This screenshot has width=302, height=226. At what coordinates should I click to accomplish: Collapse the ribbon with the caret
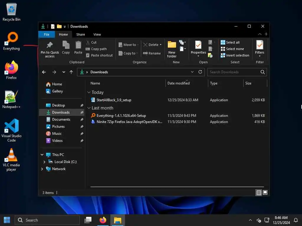tap(260, 34)
